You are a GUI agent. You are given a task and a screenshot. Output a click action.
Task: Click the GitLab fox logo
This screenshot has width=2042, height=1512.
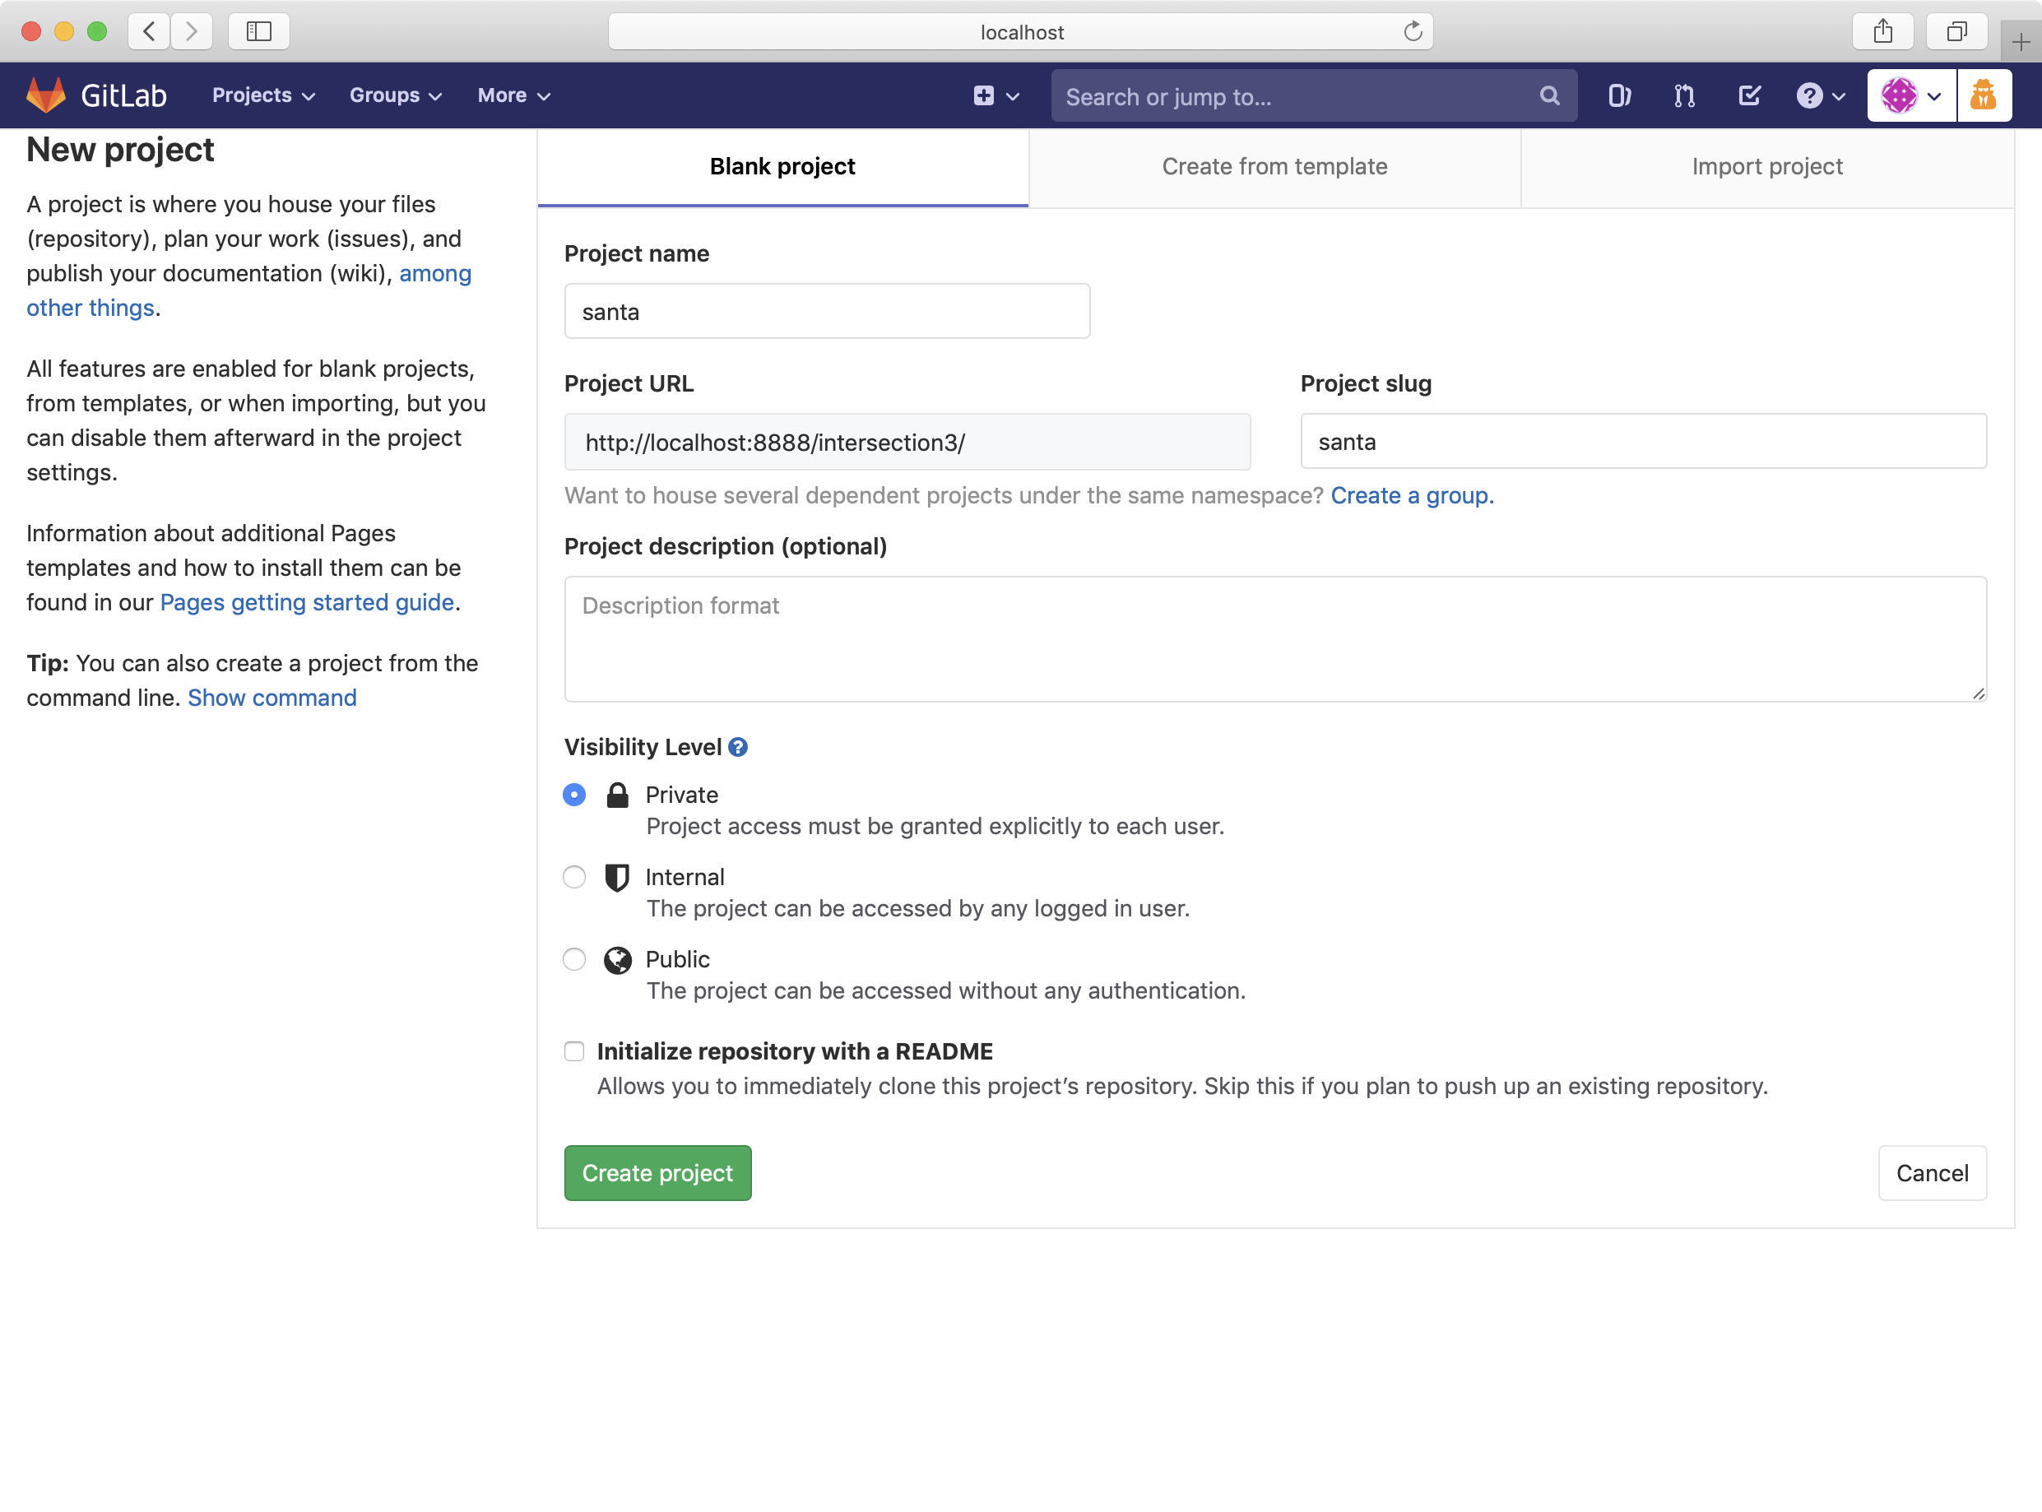click(x=46, y=95)
